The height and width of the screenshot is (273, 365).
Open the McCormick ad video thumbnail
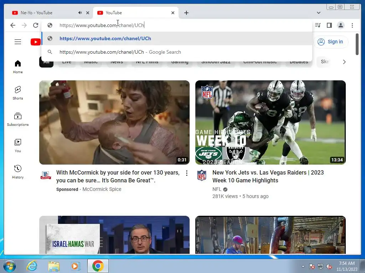pyautogui.click(x=114, y=122)
